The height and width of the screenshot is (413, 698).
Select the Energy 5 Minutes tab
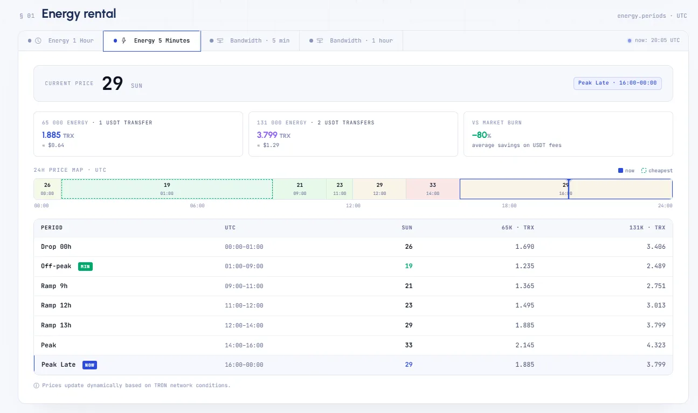pos(152,41)
